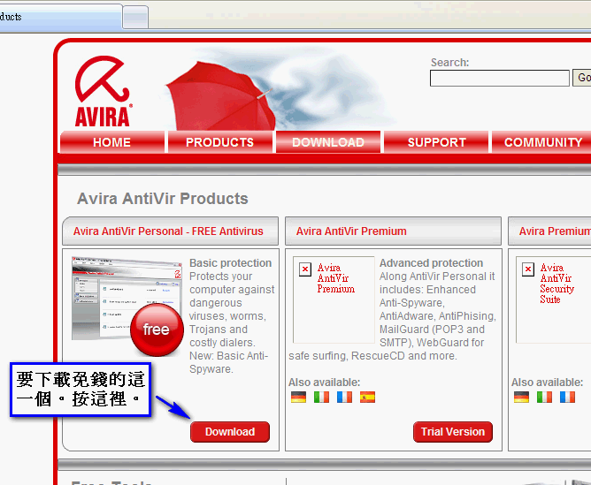591x485 pixels.
Task: Click the Italian flag under AntiVir Premium
Action: pyautogui.click(x=321, y=397)
